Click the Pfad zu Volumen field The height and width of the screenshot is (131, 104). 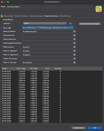point(48,63)
